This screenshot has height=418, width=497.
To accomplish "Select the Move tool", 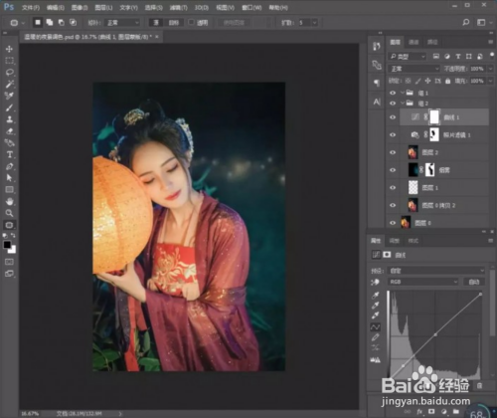I will tap(9, 49).
